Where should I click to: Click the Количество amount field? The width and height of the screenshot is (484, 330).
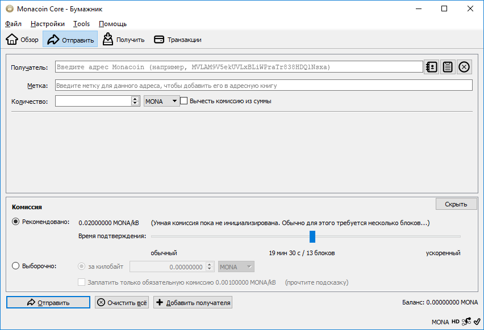point(93,101)
